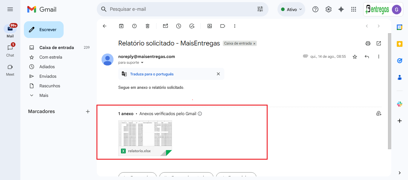The width and height of the screenshot is (408, 180).
Task: Open the Google apps grid
Action: point(354,9)
